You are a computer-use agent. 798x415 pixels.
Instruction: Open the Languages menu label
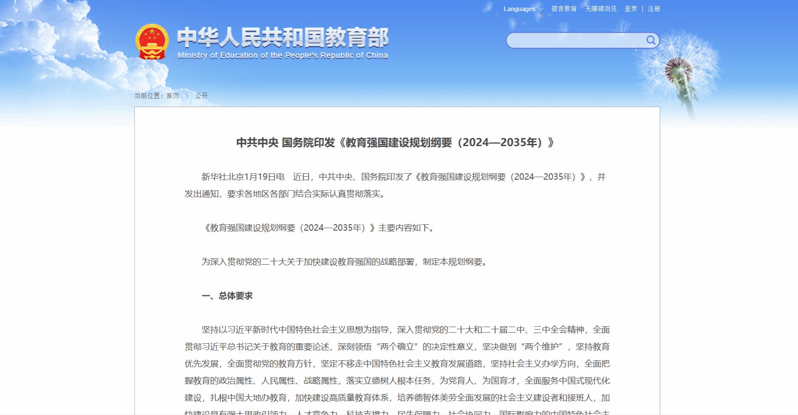point(519,9)
